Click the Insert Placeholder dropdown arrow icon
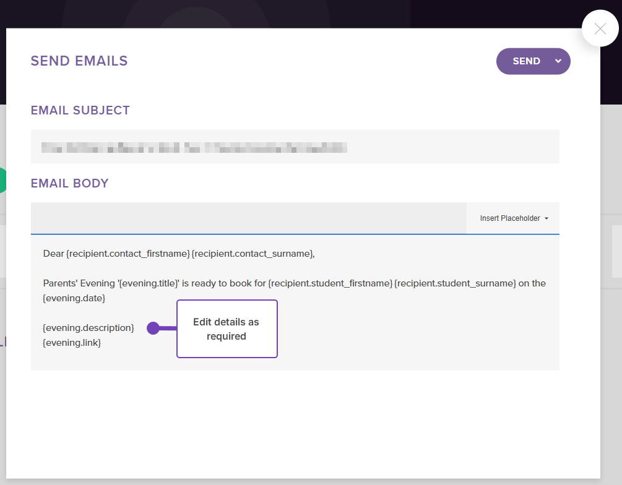 point(546,218)
